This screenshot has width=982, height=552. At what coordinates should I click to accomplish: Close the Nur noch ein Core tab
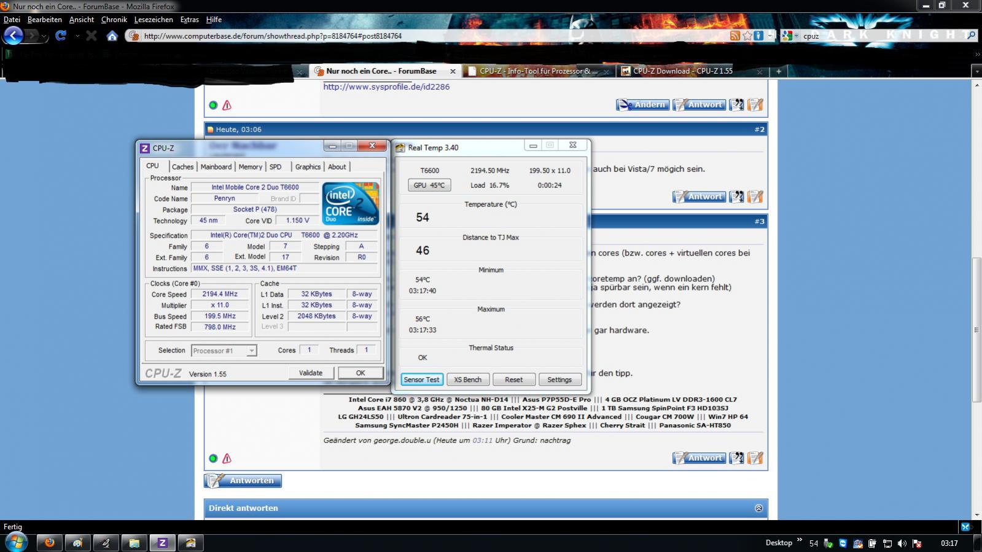tap(453, 71)
